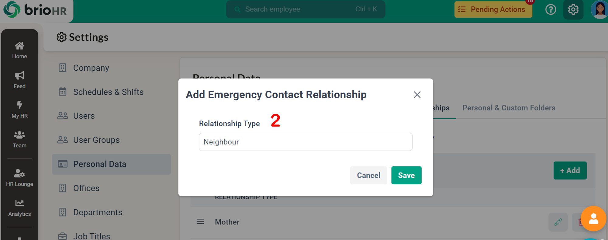Viewport: 608px width, 240px height.
Task: Click the Home icon in sidebar
Action: 19,46
